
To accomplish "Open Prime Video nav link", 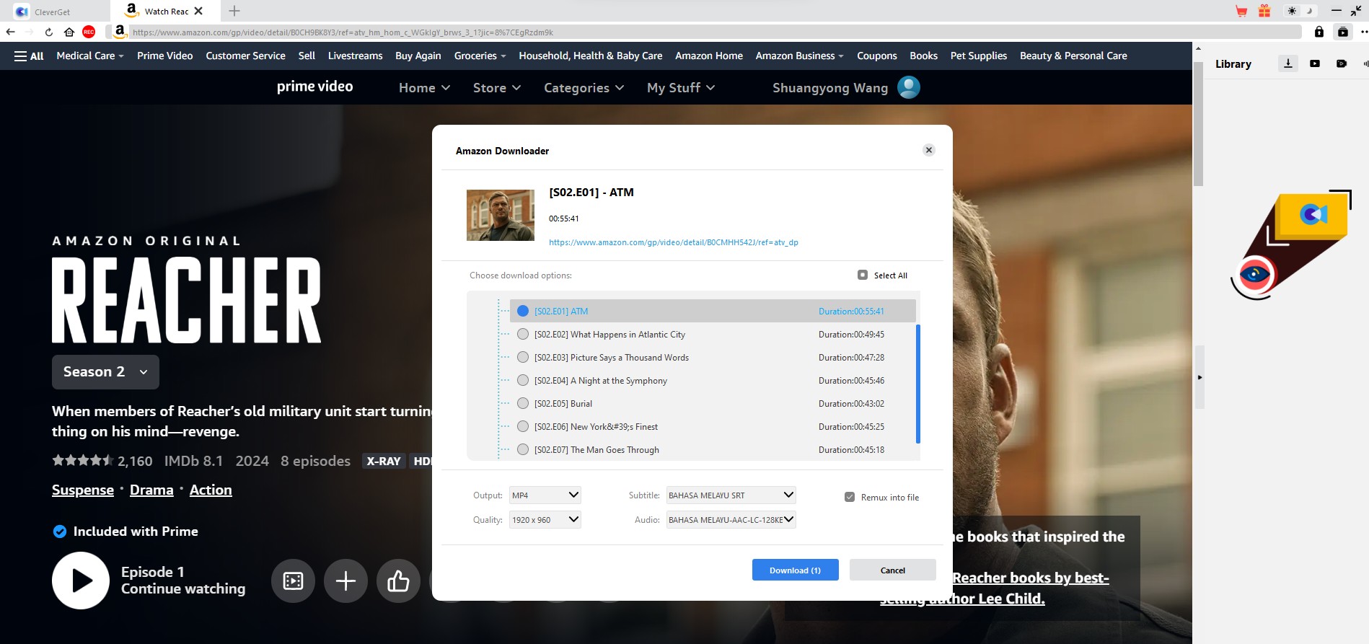I will [x=165, y=56].
